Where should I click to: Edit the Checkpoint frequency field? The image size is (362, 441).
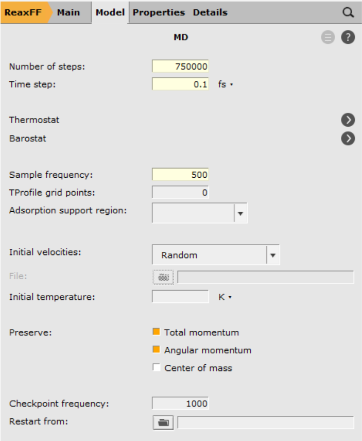[x=180, y=403]
